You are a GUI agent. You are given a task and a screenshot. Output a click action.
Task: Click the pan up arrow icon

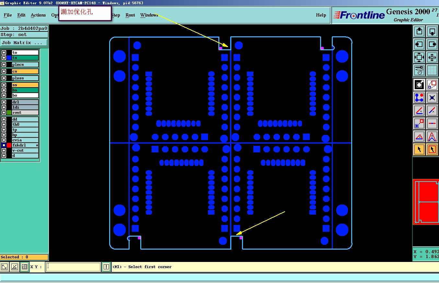tap(419, 31)
